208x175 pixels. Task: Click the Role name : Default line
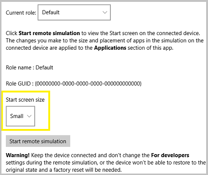click(x=30, y=67)
